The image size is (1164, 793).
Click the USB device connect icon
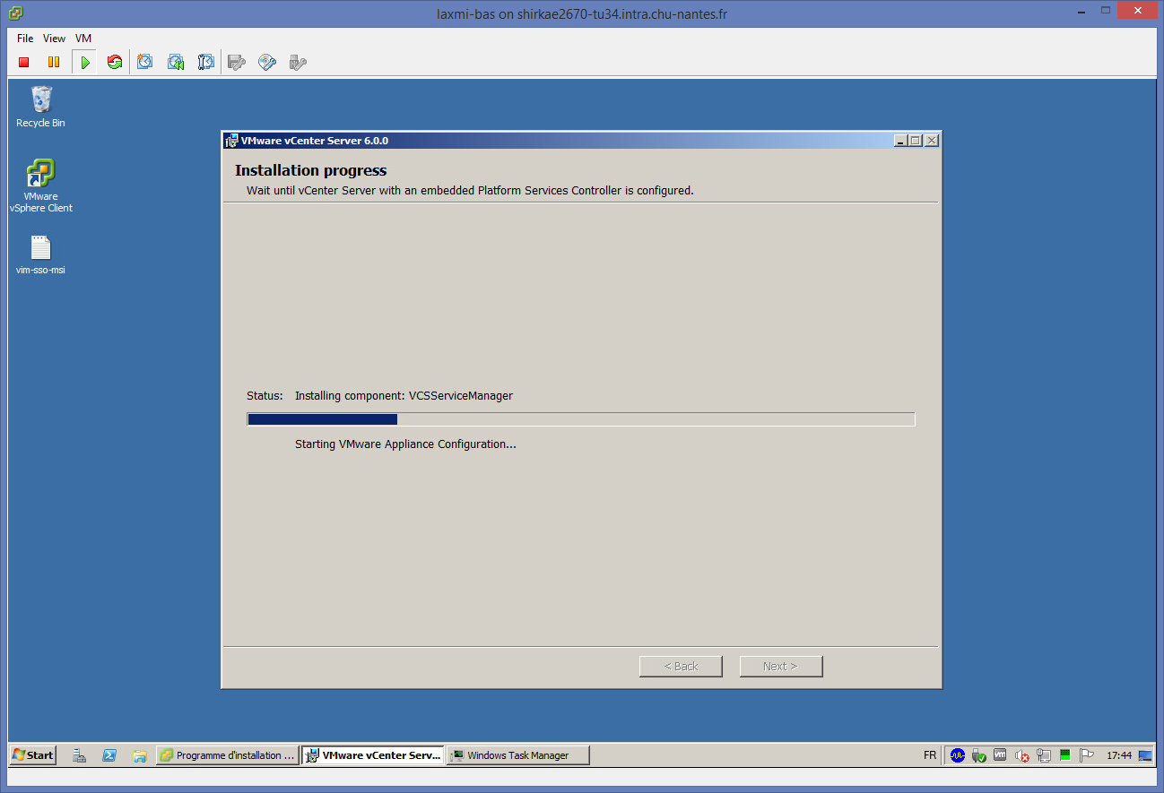(x=298, y=62)
